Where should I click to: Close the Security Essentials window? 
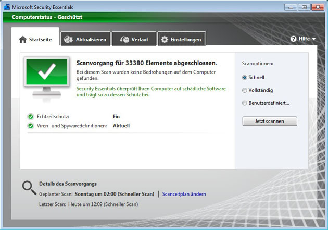[318, 7]
